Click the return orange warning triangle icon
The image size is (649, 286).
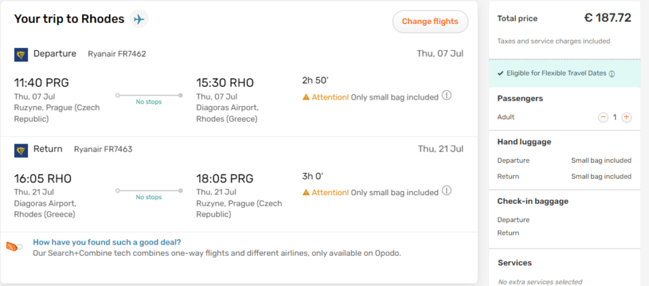click(x=306, y=193)
